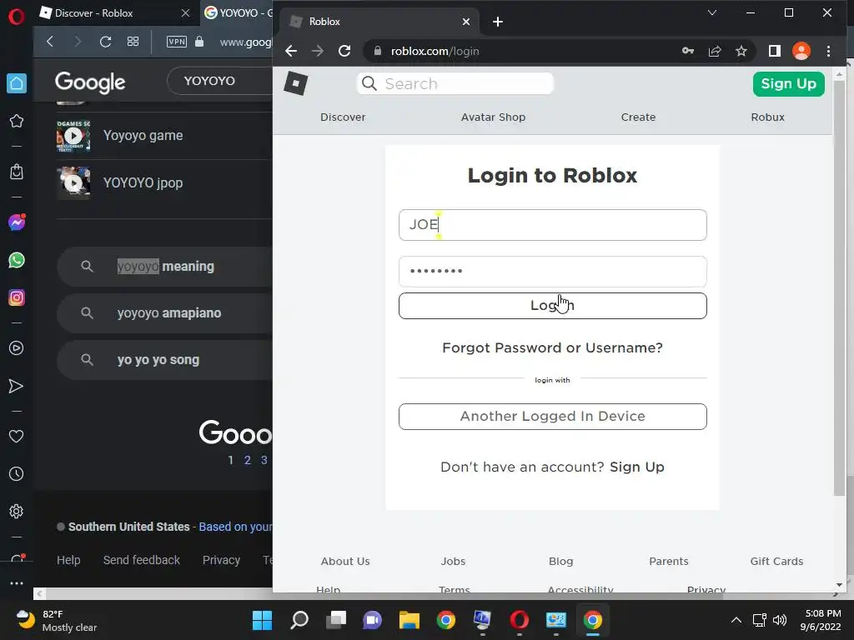Open history clock icon in Opera sidebar
The height and width of the screenshot is (640, 854).
coord(17,473)
